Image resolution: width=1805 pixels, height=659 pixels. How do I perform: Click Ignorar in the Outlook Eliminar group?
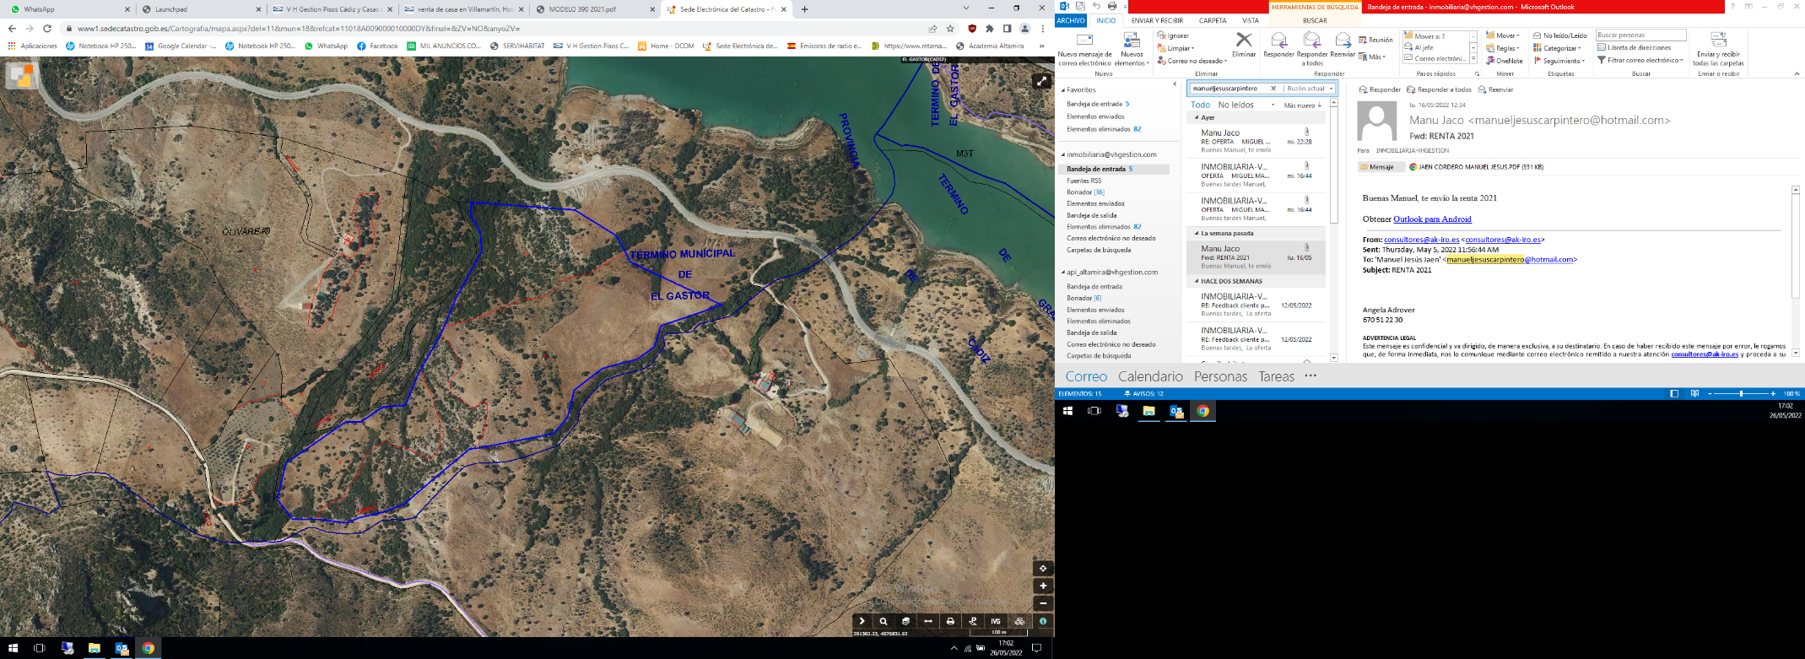(1173, 36)
